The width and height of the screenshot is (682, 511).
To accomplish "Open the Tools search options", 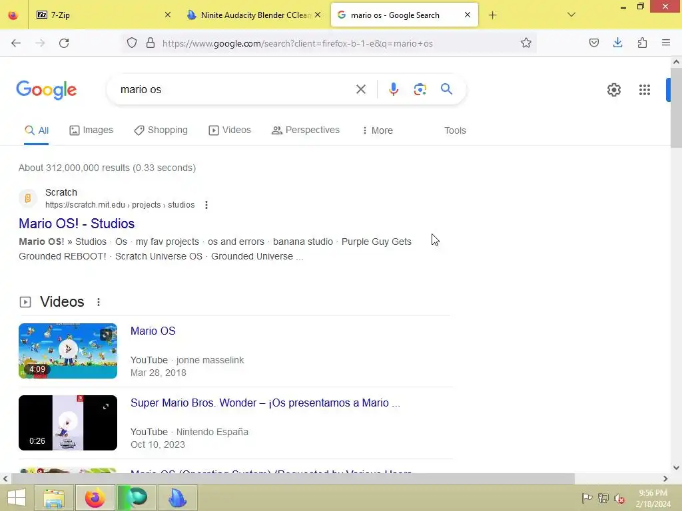I will coord(455,130).
